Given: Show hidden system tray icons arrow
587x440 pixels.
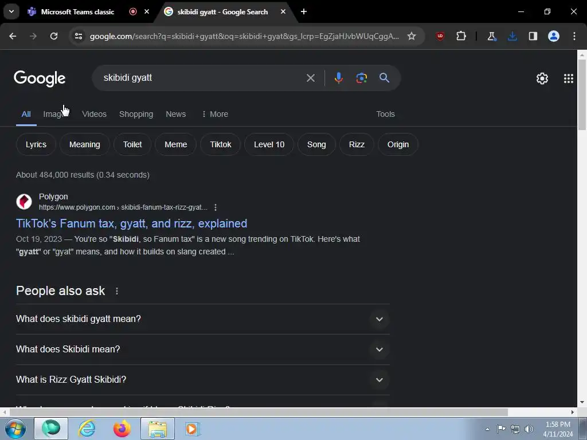Looking at the screenshot, I should (487, 429).
